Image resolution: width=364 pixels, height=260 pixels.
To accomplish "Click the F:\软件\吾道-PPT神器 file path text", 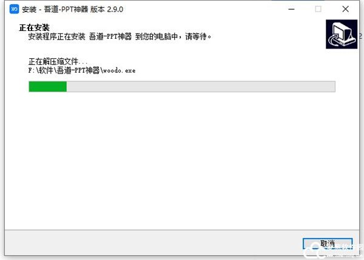I will [x=64, y=70].
